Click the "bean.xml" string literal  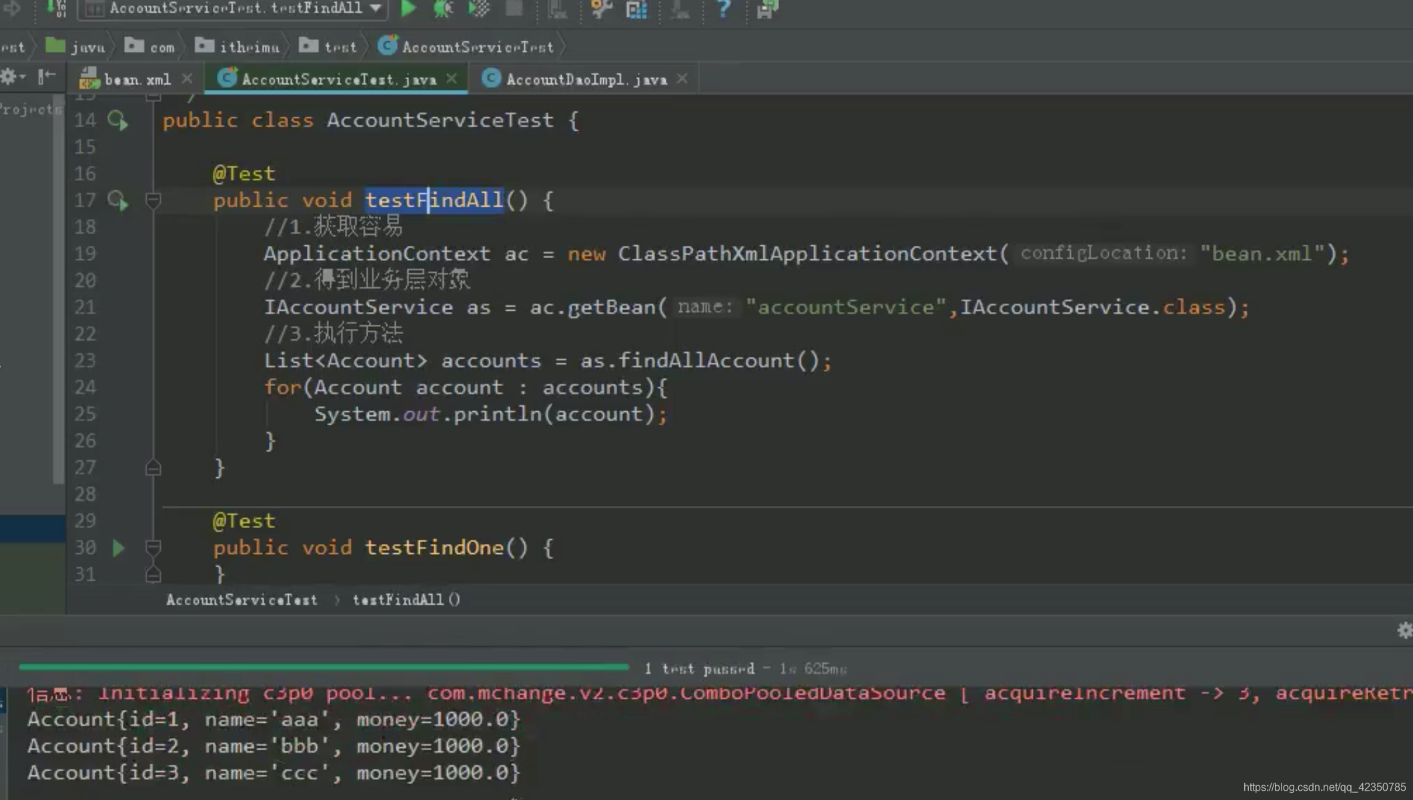coord(1262,253)
